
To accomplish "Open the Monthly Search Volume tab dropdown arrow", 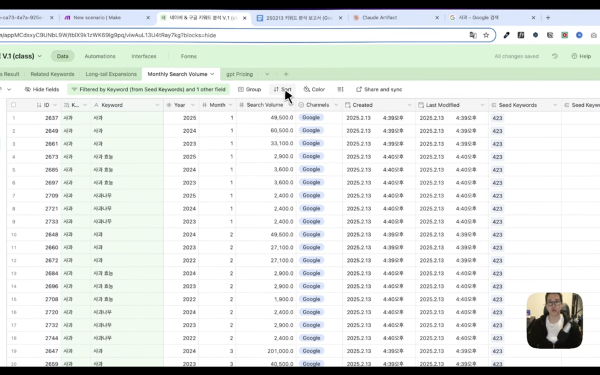I will tap(212, 75).
